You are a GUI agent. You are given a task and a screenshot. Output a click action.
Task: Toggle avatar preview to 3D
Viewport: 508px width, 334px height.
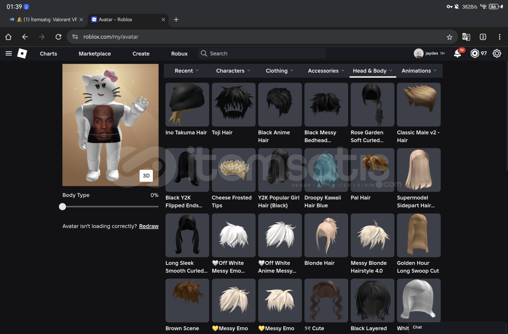pos(146,176)
